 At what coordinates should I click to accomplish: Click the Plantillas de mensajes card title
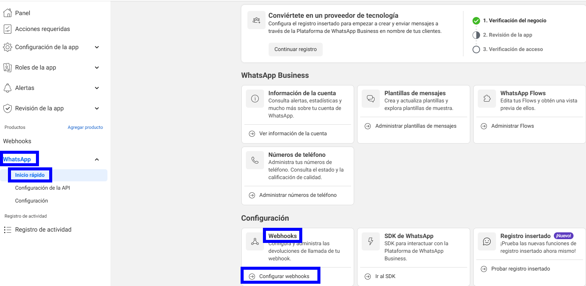click(x=415, y=93)
